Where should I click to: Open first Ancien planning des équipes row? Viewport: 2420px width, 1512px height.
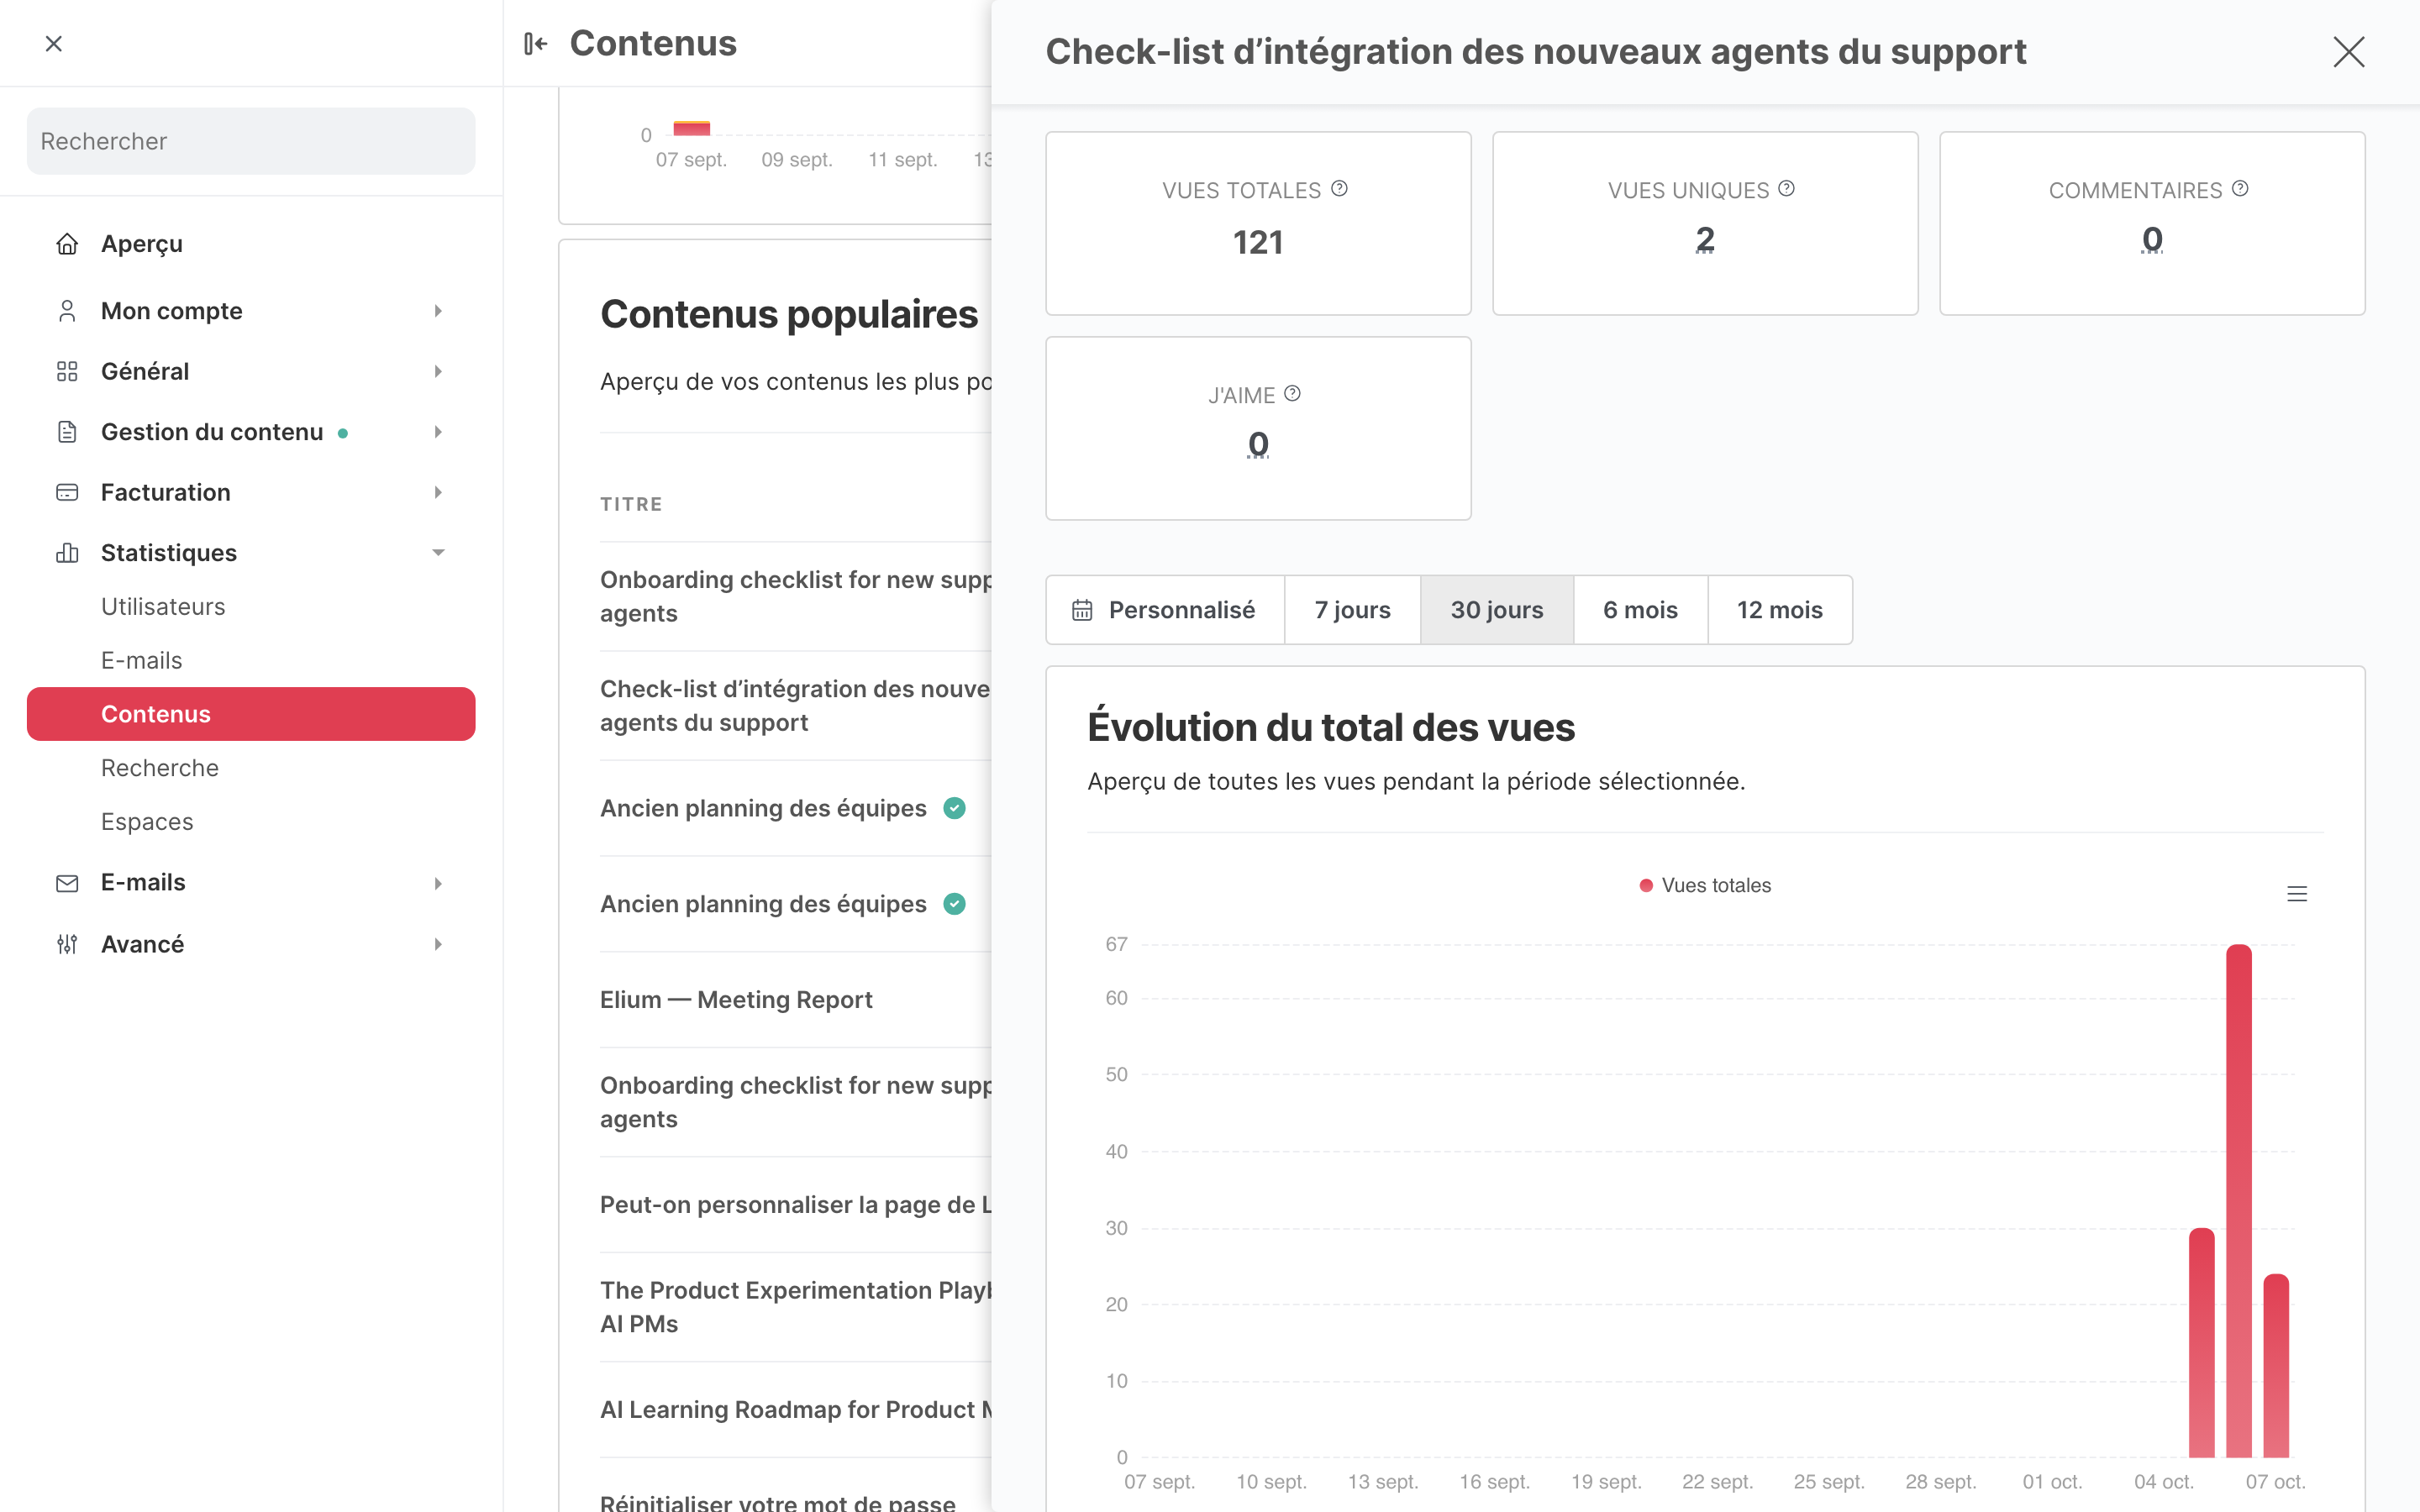(x=763, y=808)
